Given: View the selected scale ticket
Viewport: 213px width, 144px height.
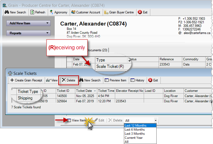Looking at the screenshot, I should tap(52, 80).
